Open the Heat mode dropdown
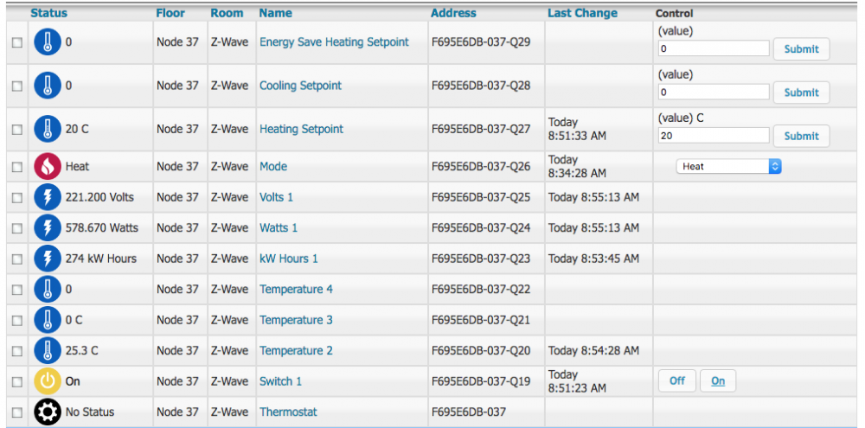The height and width of the screenshot is (428, 865). coord(728,166)
